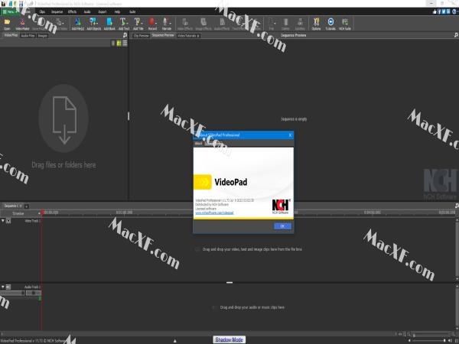Select the Images bin tab
This screenshot has height=344, width=459.
tap(42, 35)
